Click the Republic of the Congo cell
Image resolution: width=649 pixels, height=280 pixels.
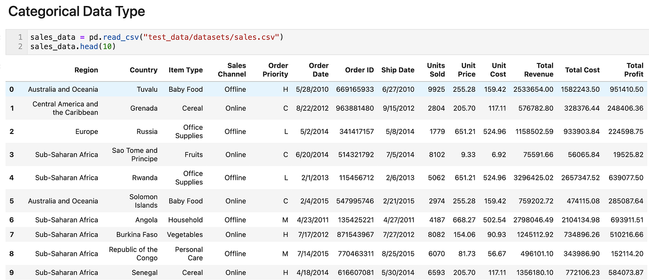click(x=134, y=254)
